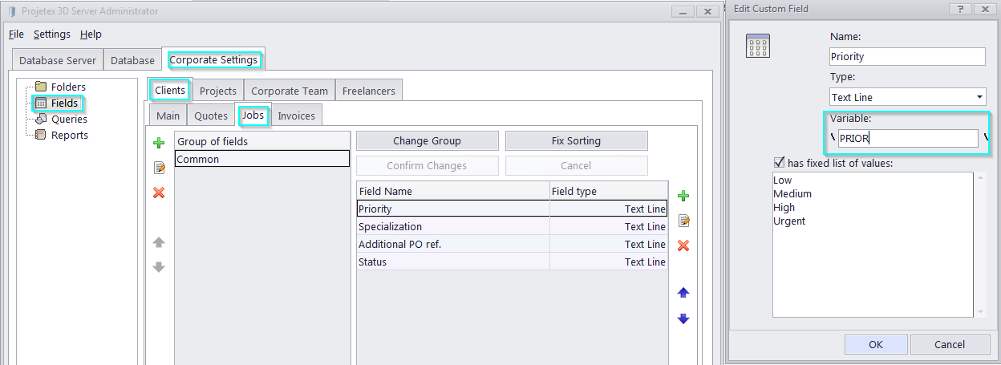The width and height of the screenshot is (1001, 365).
Task: Open the Type dropdown showing Text Line
Action: click(x=980, y=97)
